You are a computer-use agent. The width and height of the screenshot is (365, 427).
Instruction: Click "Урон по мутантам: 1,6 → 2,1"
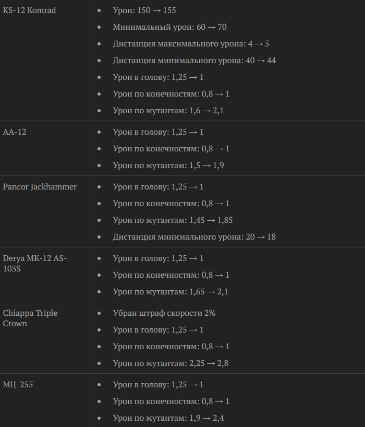(x=168, y=111)
